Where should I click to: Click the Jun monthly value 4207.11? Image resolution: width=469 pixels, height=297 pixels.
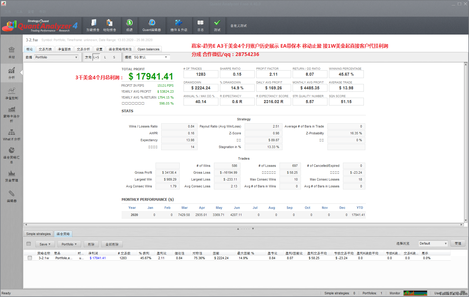[x=236, y=215]
